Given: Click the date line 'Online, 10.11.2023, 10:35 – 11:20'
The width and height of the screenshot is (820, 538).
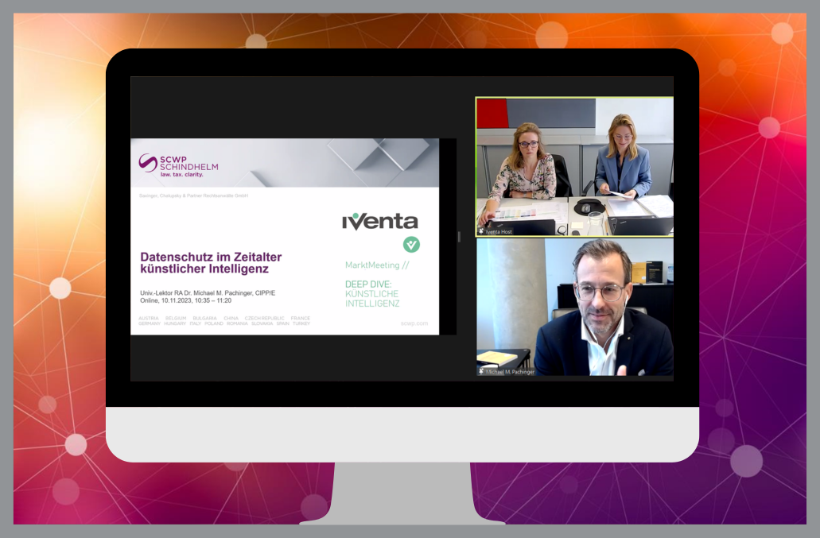Looking at the screenshot, I should point(185,300).
